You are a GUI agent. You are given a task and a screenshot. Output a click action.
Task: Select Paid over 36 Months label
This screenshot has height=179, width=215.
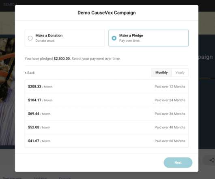170,114
